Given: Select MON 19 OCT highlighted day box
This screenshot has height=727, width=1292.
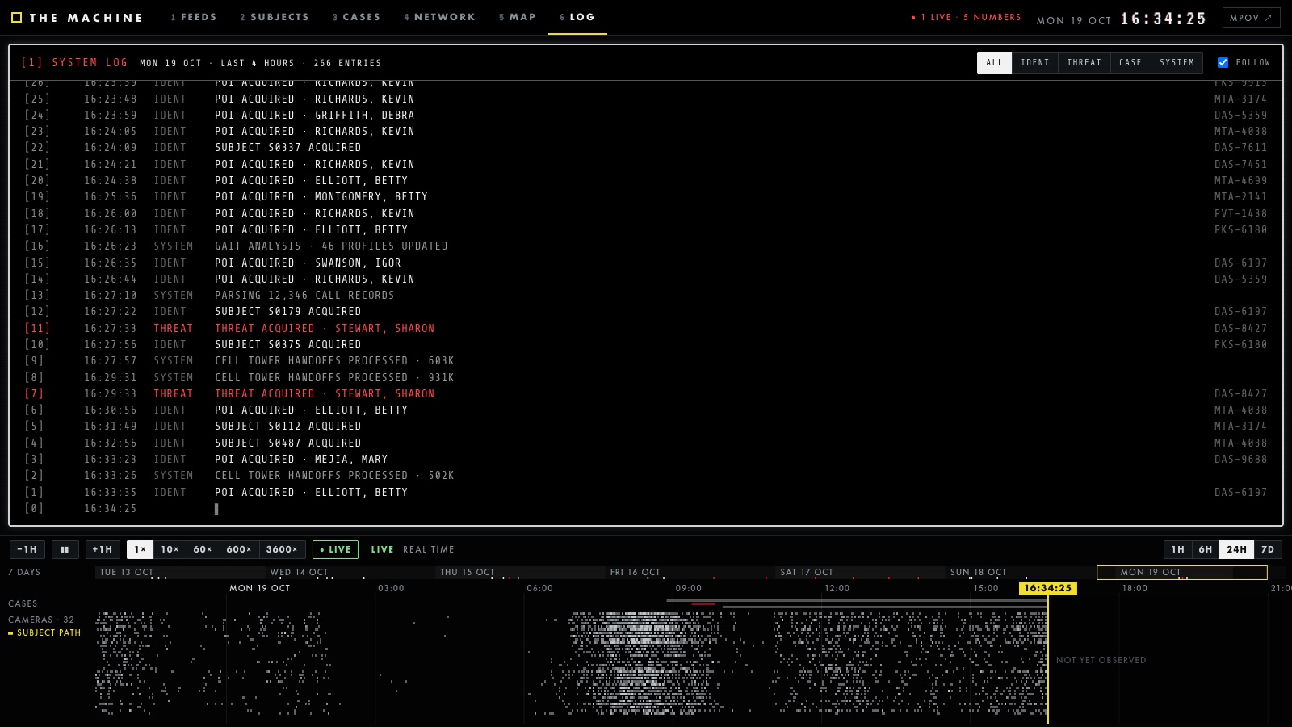Looking at the screenshot, I should (1182, 572).
